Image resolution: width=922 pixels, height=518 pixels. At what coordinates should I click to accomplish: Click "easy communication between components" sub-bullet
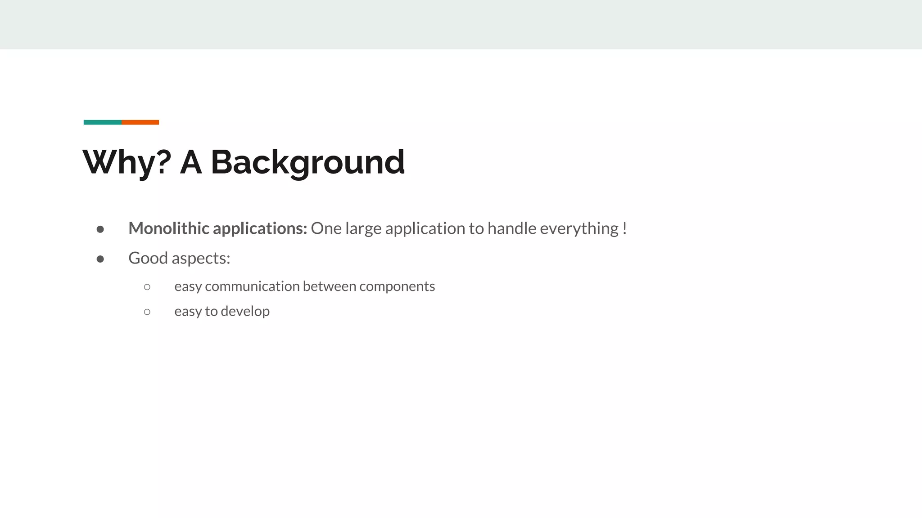point(304,286)
